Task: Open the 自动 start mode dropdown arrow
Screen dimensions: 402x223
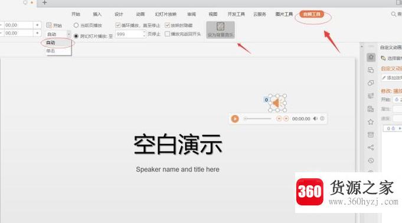Action: [x=68, y=34]
